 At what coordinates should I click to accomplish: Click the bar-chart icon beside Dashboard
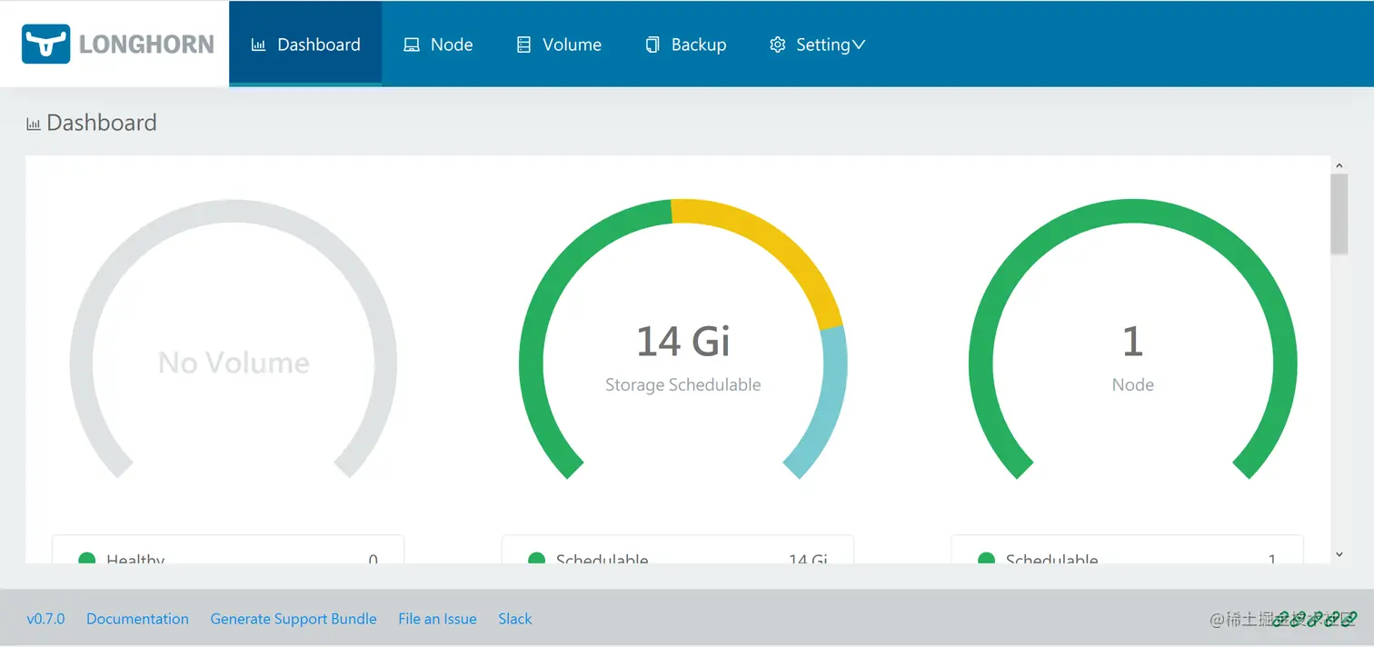258,44
